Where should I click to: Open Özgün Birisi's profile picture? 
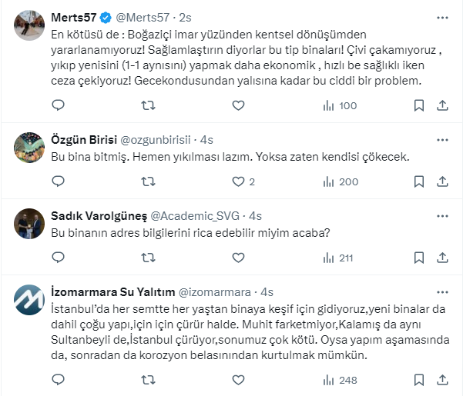pos(29,146)
